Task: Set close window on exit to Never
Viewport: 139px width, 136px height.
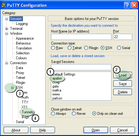Action: pyautogui.click(x=74, y=114)
